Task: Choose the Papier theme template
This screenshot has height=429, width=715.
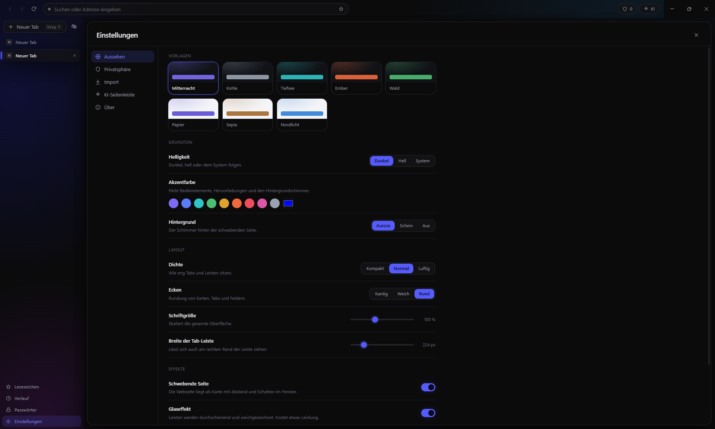Action: click(x=193, y=115)
